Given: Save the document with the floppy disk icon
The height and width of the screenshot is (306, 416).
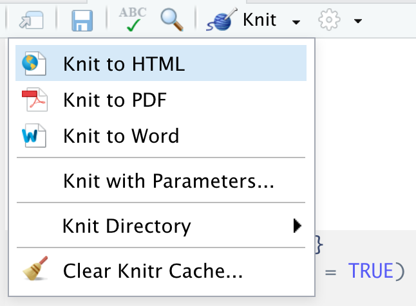Looking at the screenshot, I should [82, 21].
